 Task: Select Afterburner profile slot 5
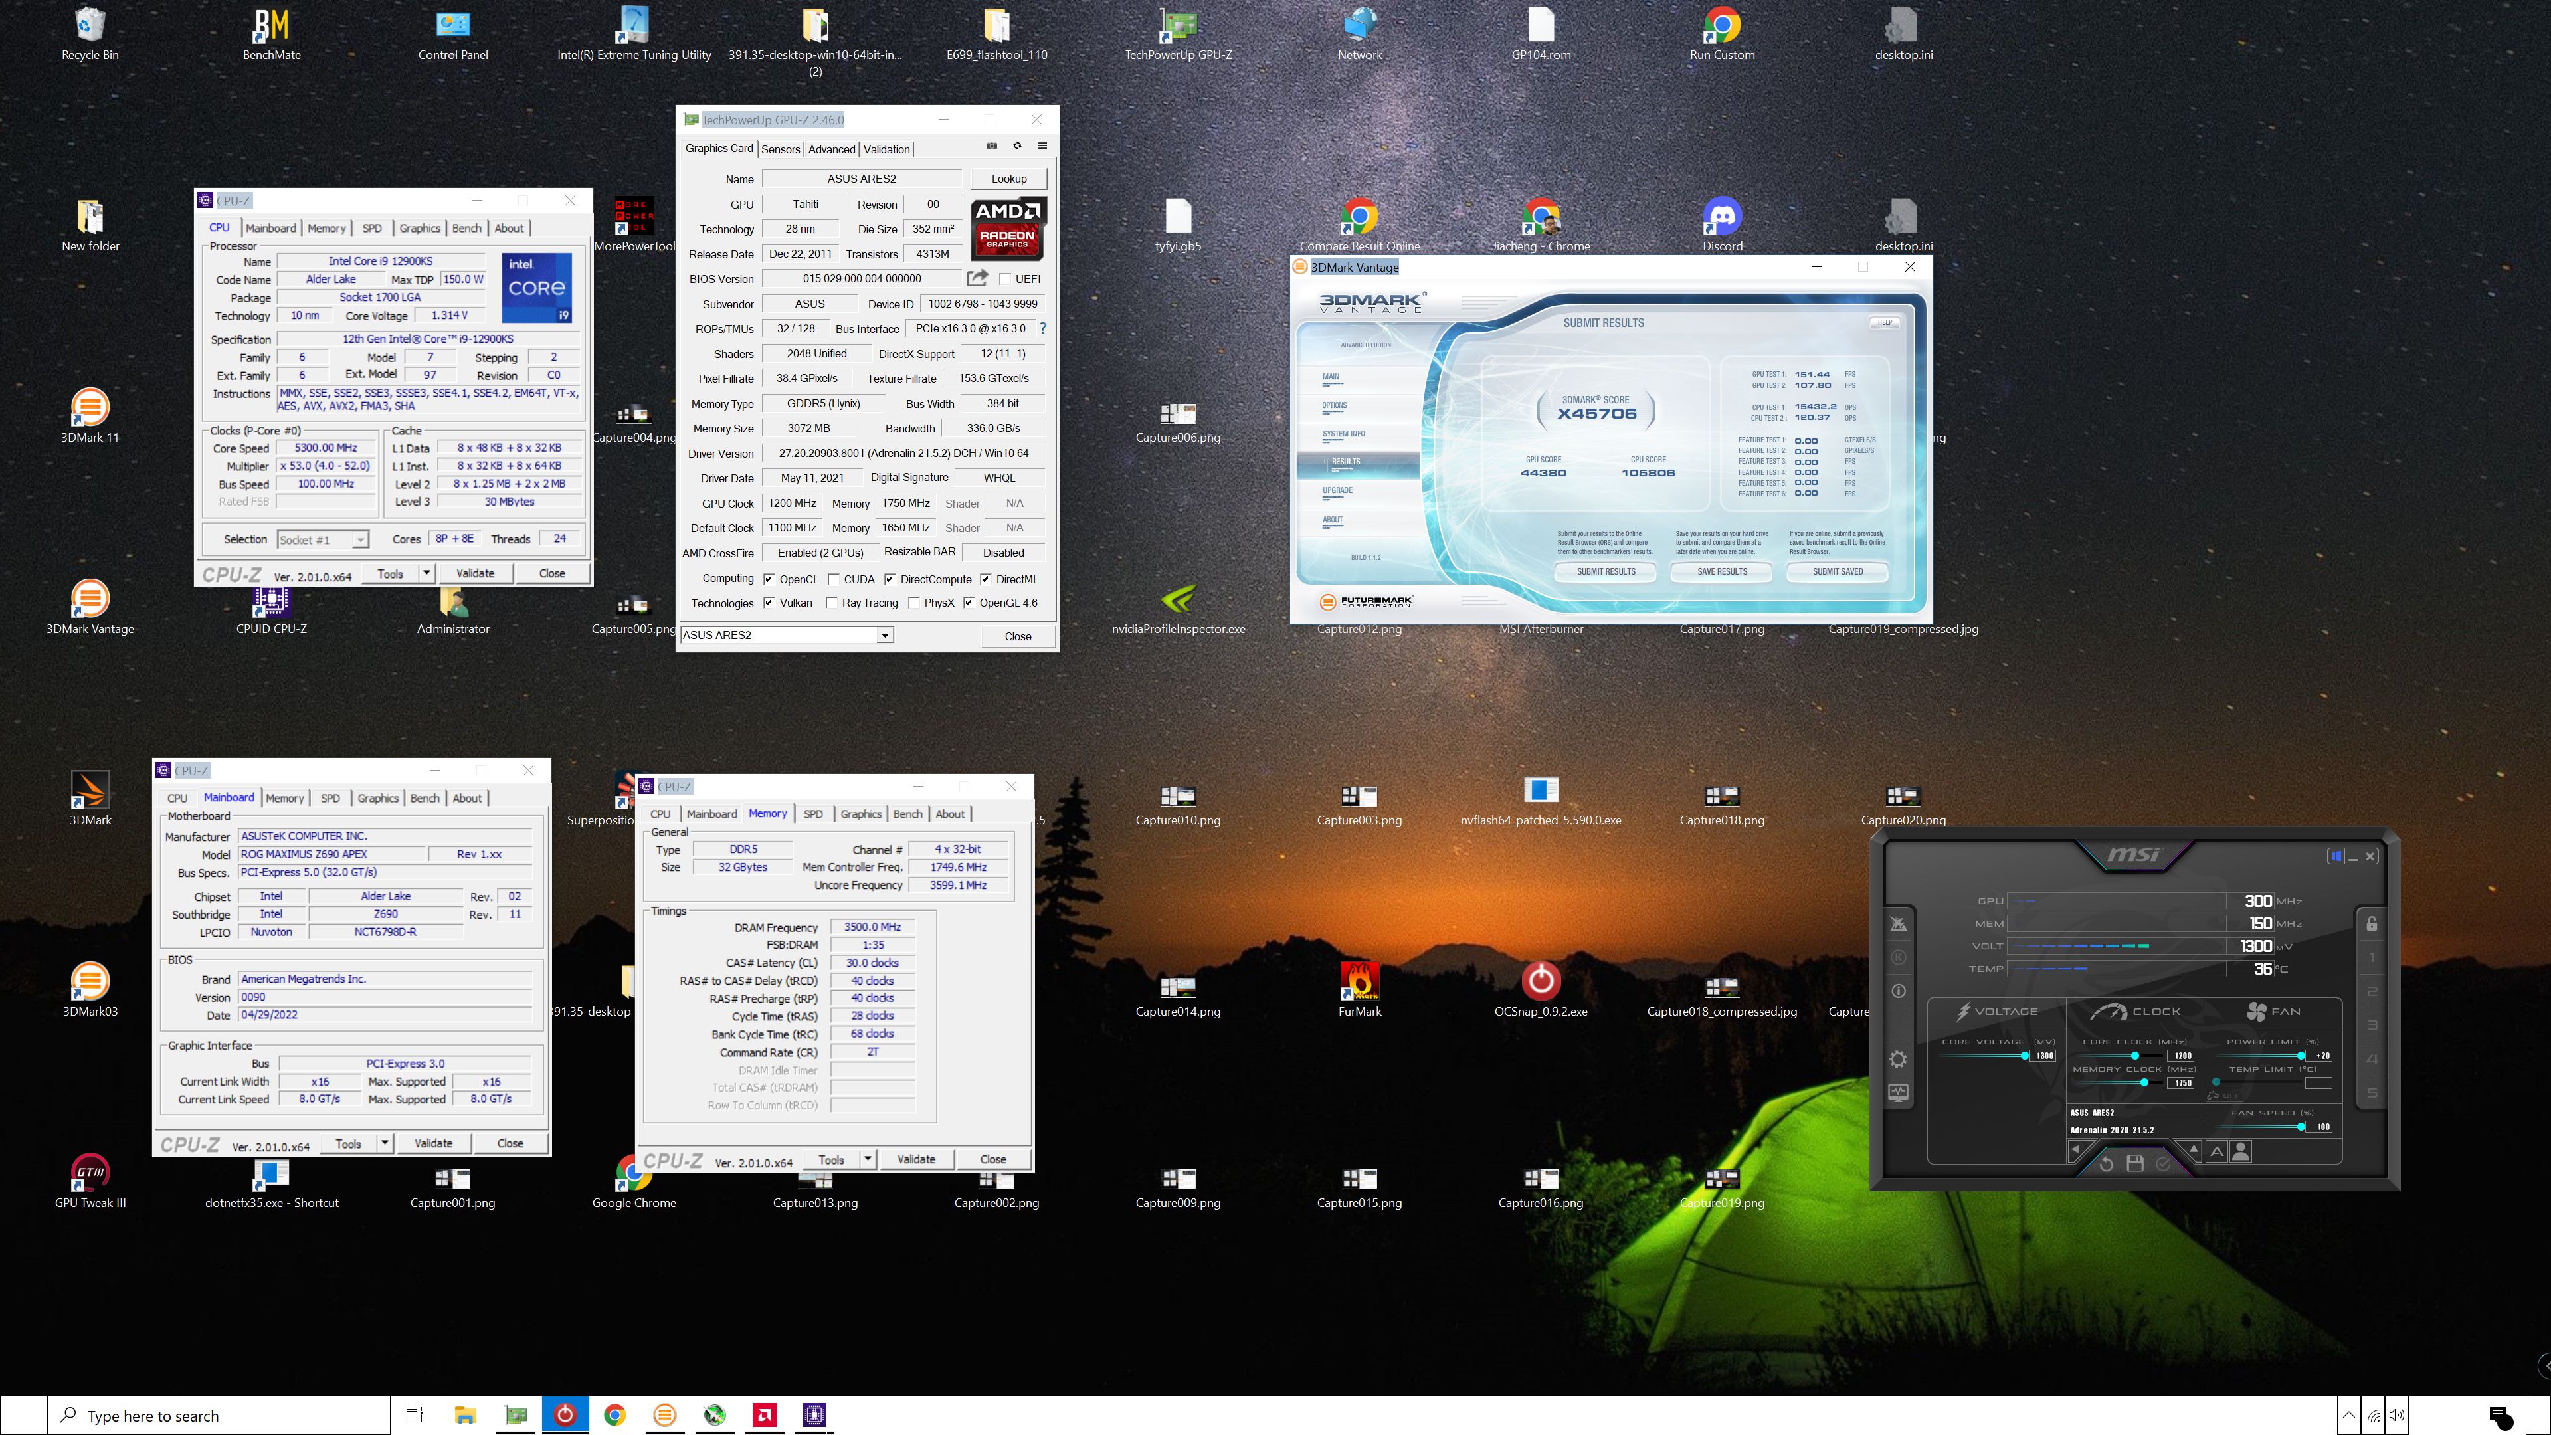(x=2372, y=1094)
